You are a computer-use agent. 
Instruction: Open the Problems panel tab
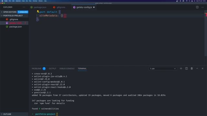coord(37,69)
